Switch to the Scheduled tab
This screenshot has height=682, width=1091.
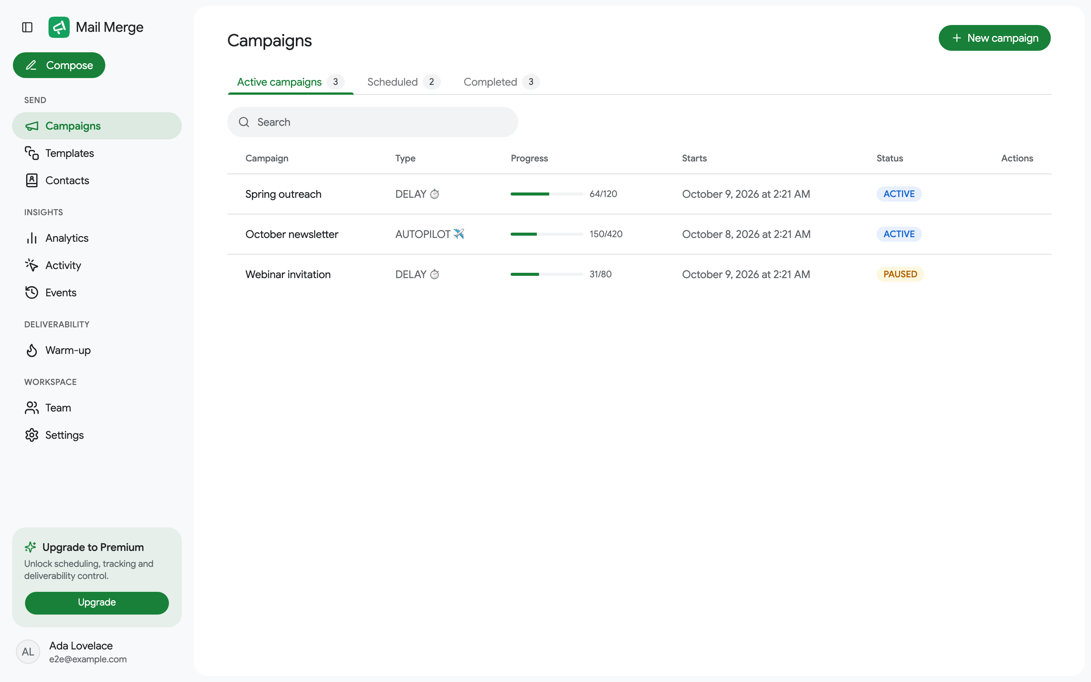(403, 82)
